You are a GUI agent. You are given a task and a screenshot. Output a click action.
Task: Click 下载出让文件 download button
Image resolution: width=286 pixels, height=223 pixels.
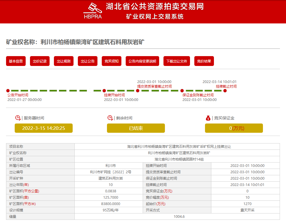pyautogui.click(x=177, y=61)
